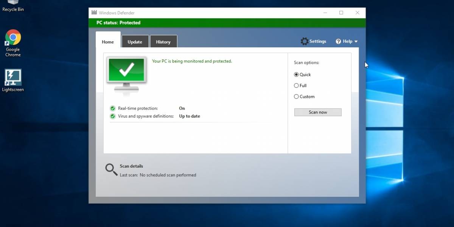Image resolution: width=454 pixels, height=227 pixels.
Task: Click the Virus and spyware definitions check icon
Action: point(112,116)
